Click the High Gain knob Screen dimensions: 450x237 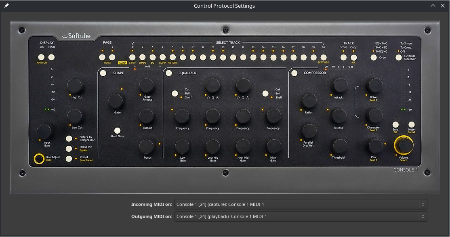pos(273,146)
